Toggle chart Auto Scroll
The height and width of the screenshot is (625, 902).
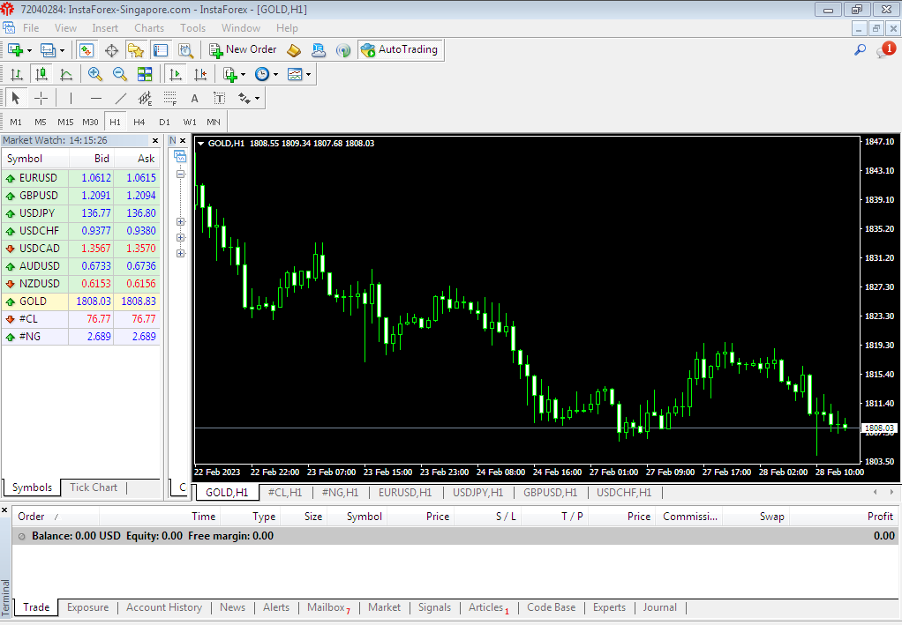[176, 74]
